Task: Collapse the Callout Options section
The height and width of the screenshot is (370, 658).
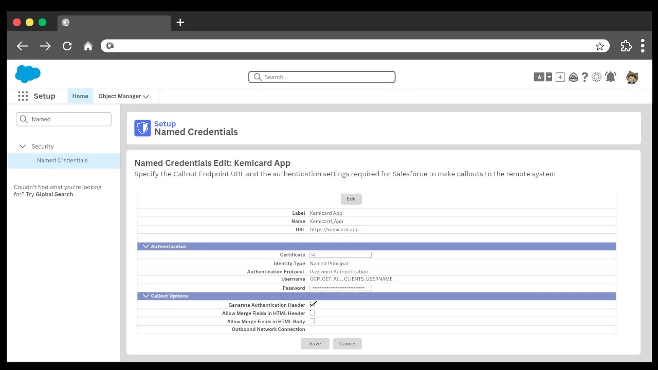Action: (145, 296)
